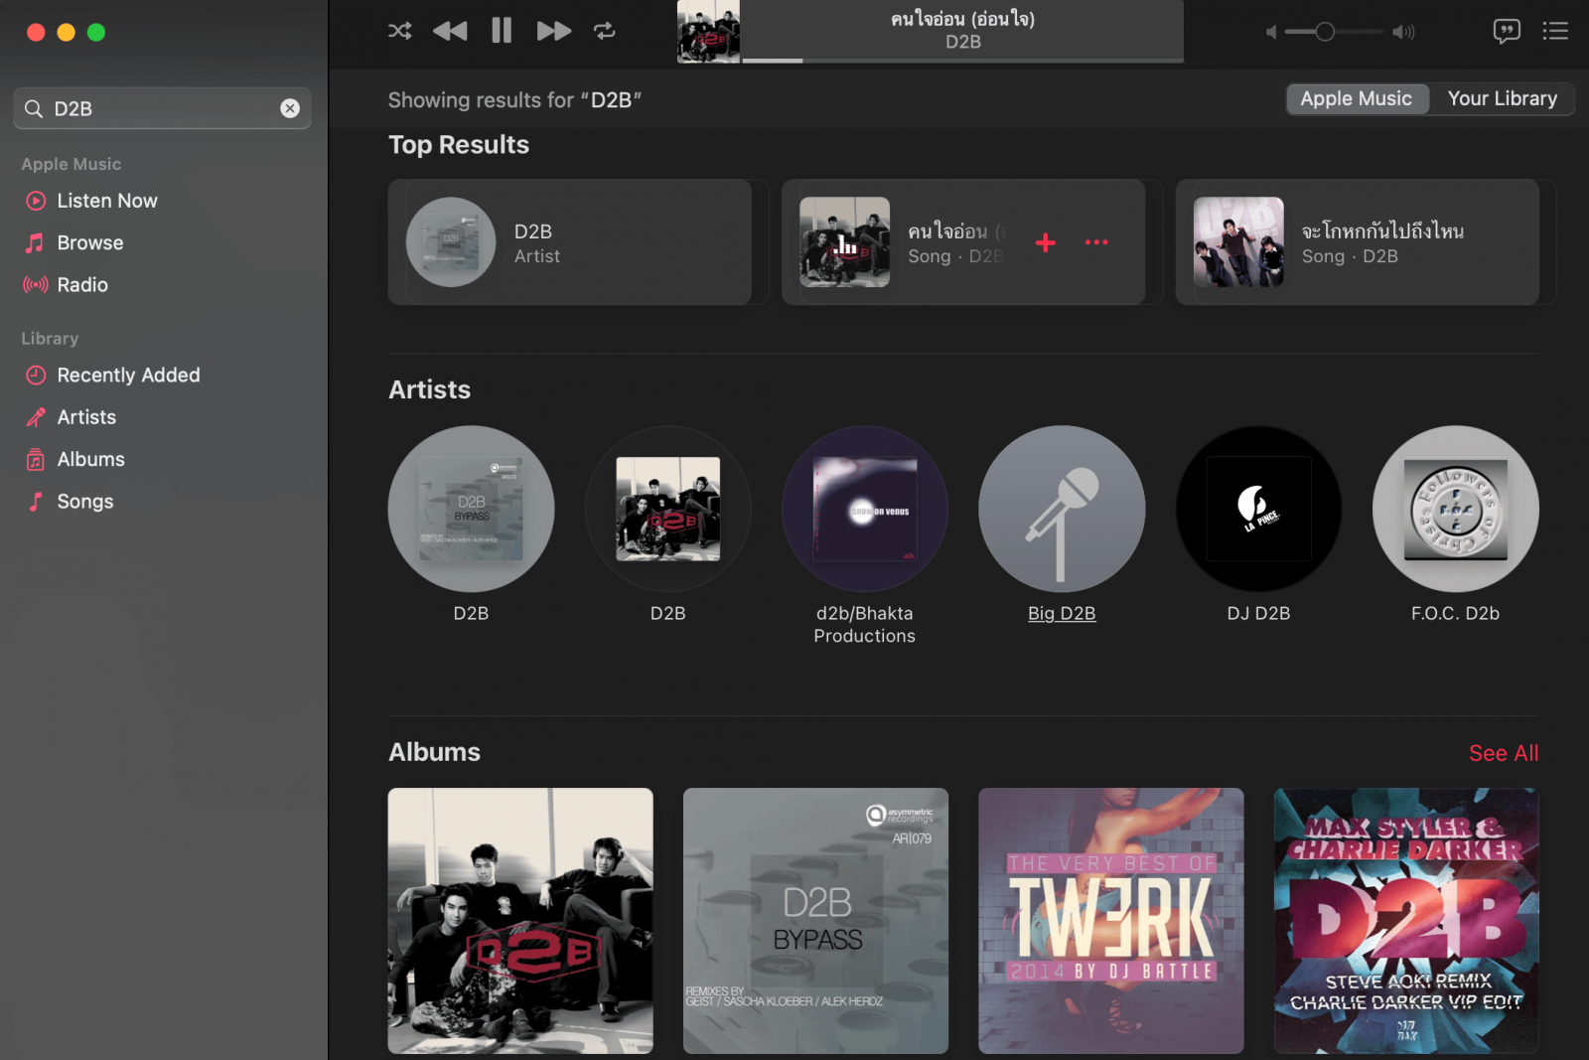The image size is (1589, 1060).
Task: Open Recently Added library section
Action: point(128,376)
